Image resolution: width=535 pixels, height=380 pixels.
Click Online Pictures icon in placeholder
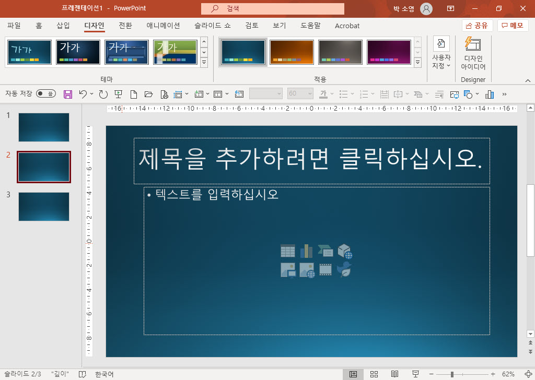[307, 270]
